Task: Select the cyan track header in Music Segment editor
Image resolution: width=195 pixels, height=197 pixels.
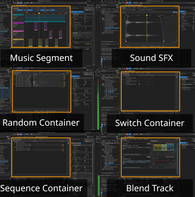Action: pyautogui.click(x=18, y=15)
